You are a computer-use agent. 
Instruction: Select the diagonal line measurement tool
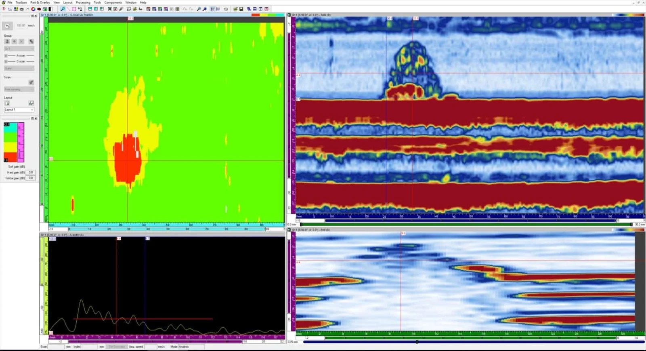click(x=68, y=9)
